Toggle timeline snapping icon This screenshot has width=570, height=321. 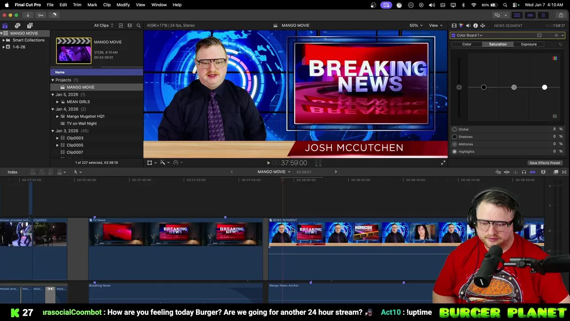click(533, 172)
